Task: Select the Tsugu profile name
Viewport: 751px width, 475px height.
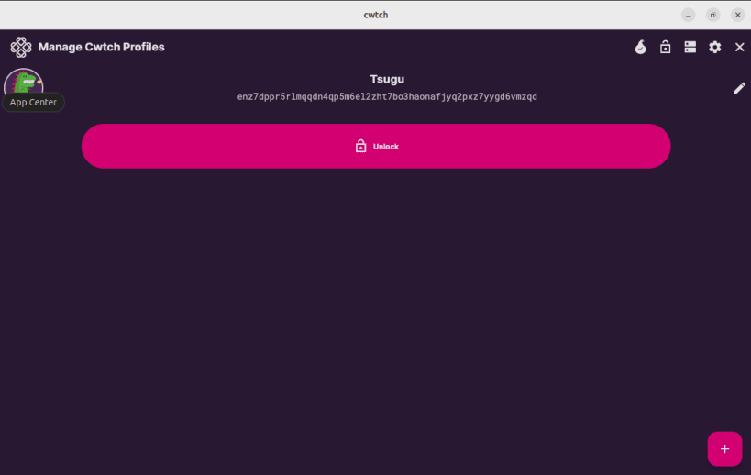Action: click(x=387, y=79)
